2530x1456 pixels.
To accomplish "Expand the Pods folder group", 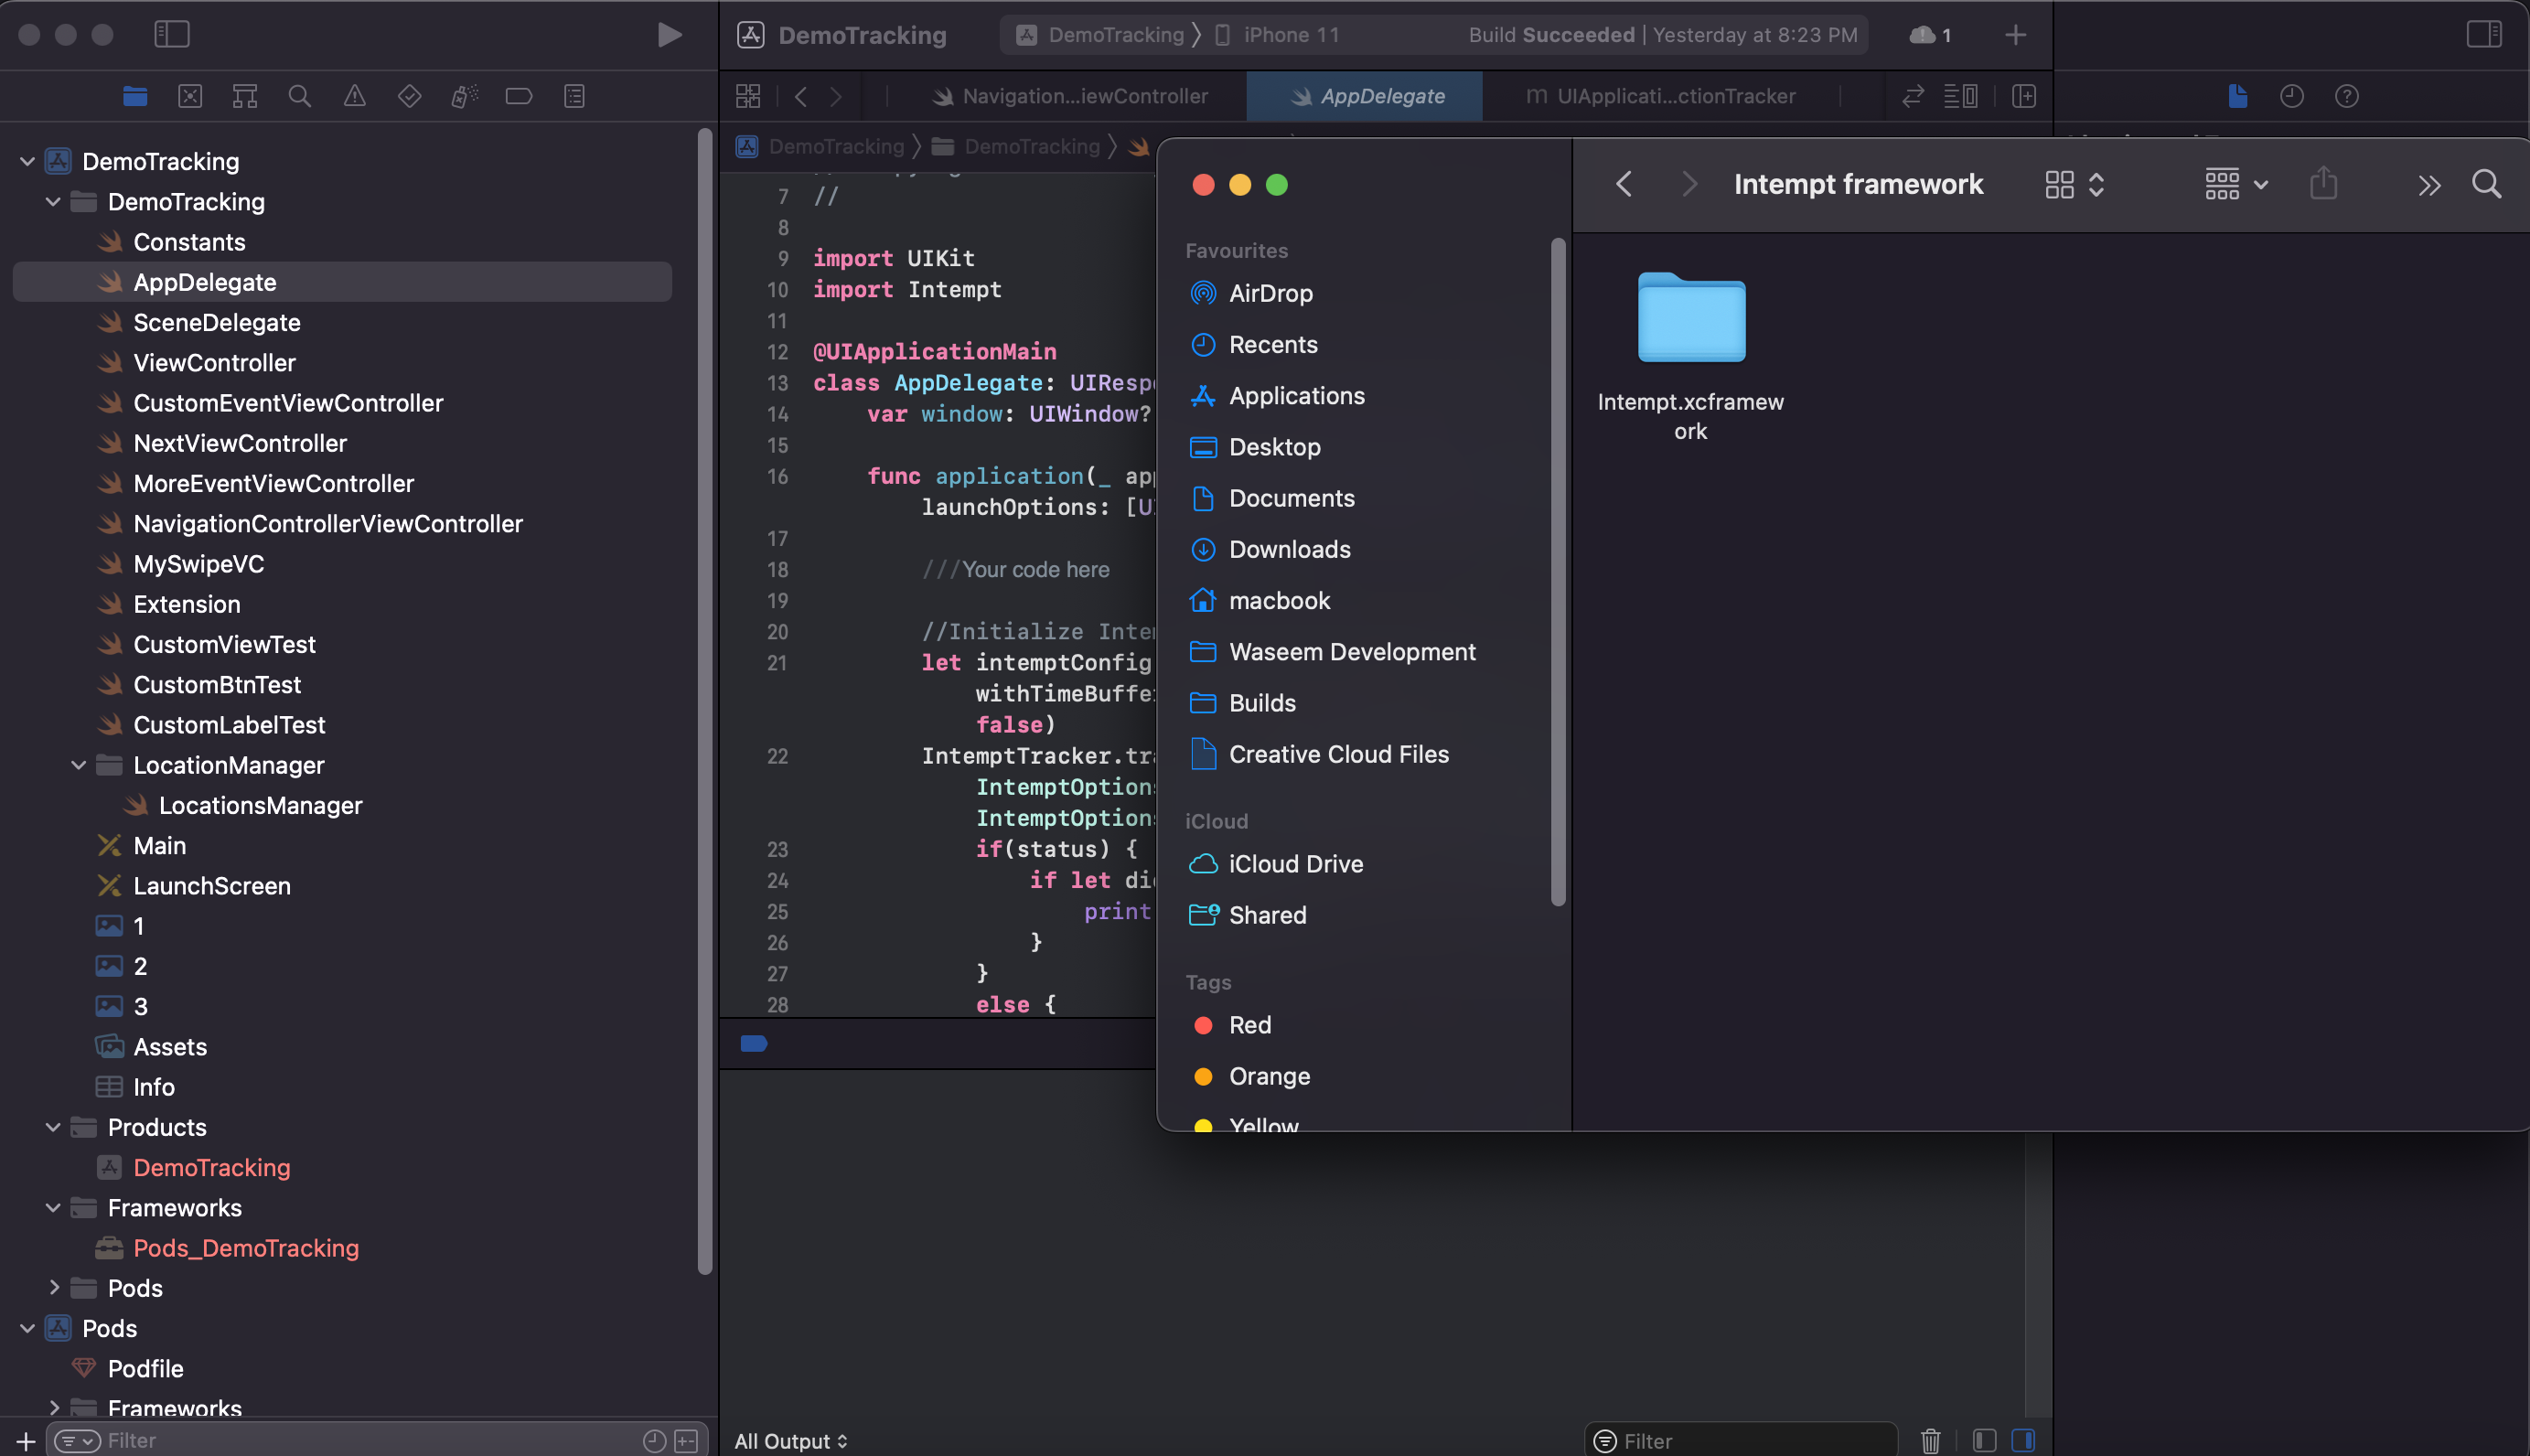I will tap(53, 1288).
